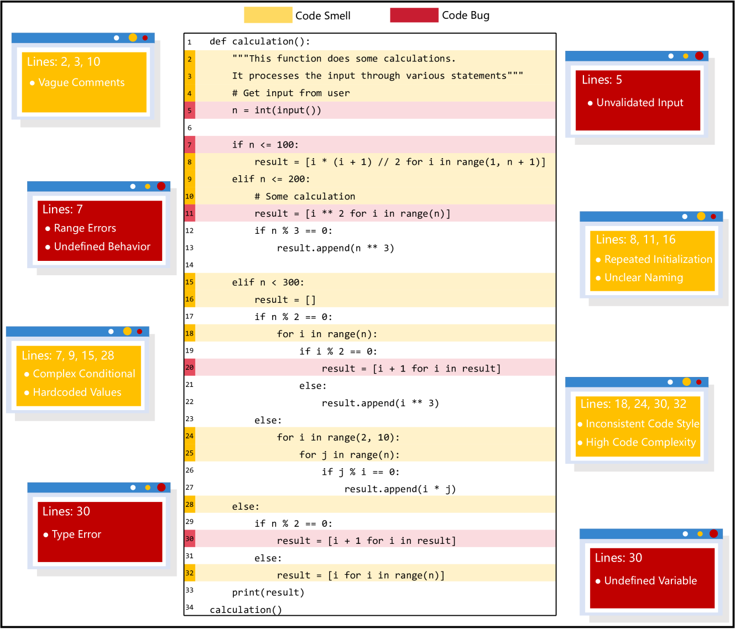Click the red dot on the Unvalidated Input window
The height and width of the screenshot is (629, 735).
click(699, 56)
